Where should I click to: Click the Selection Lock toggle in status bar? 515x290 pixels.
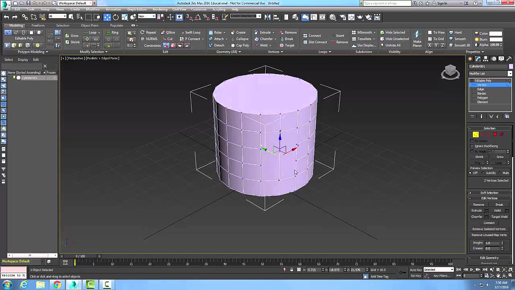tap(292, 270)
